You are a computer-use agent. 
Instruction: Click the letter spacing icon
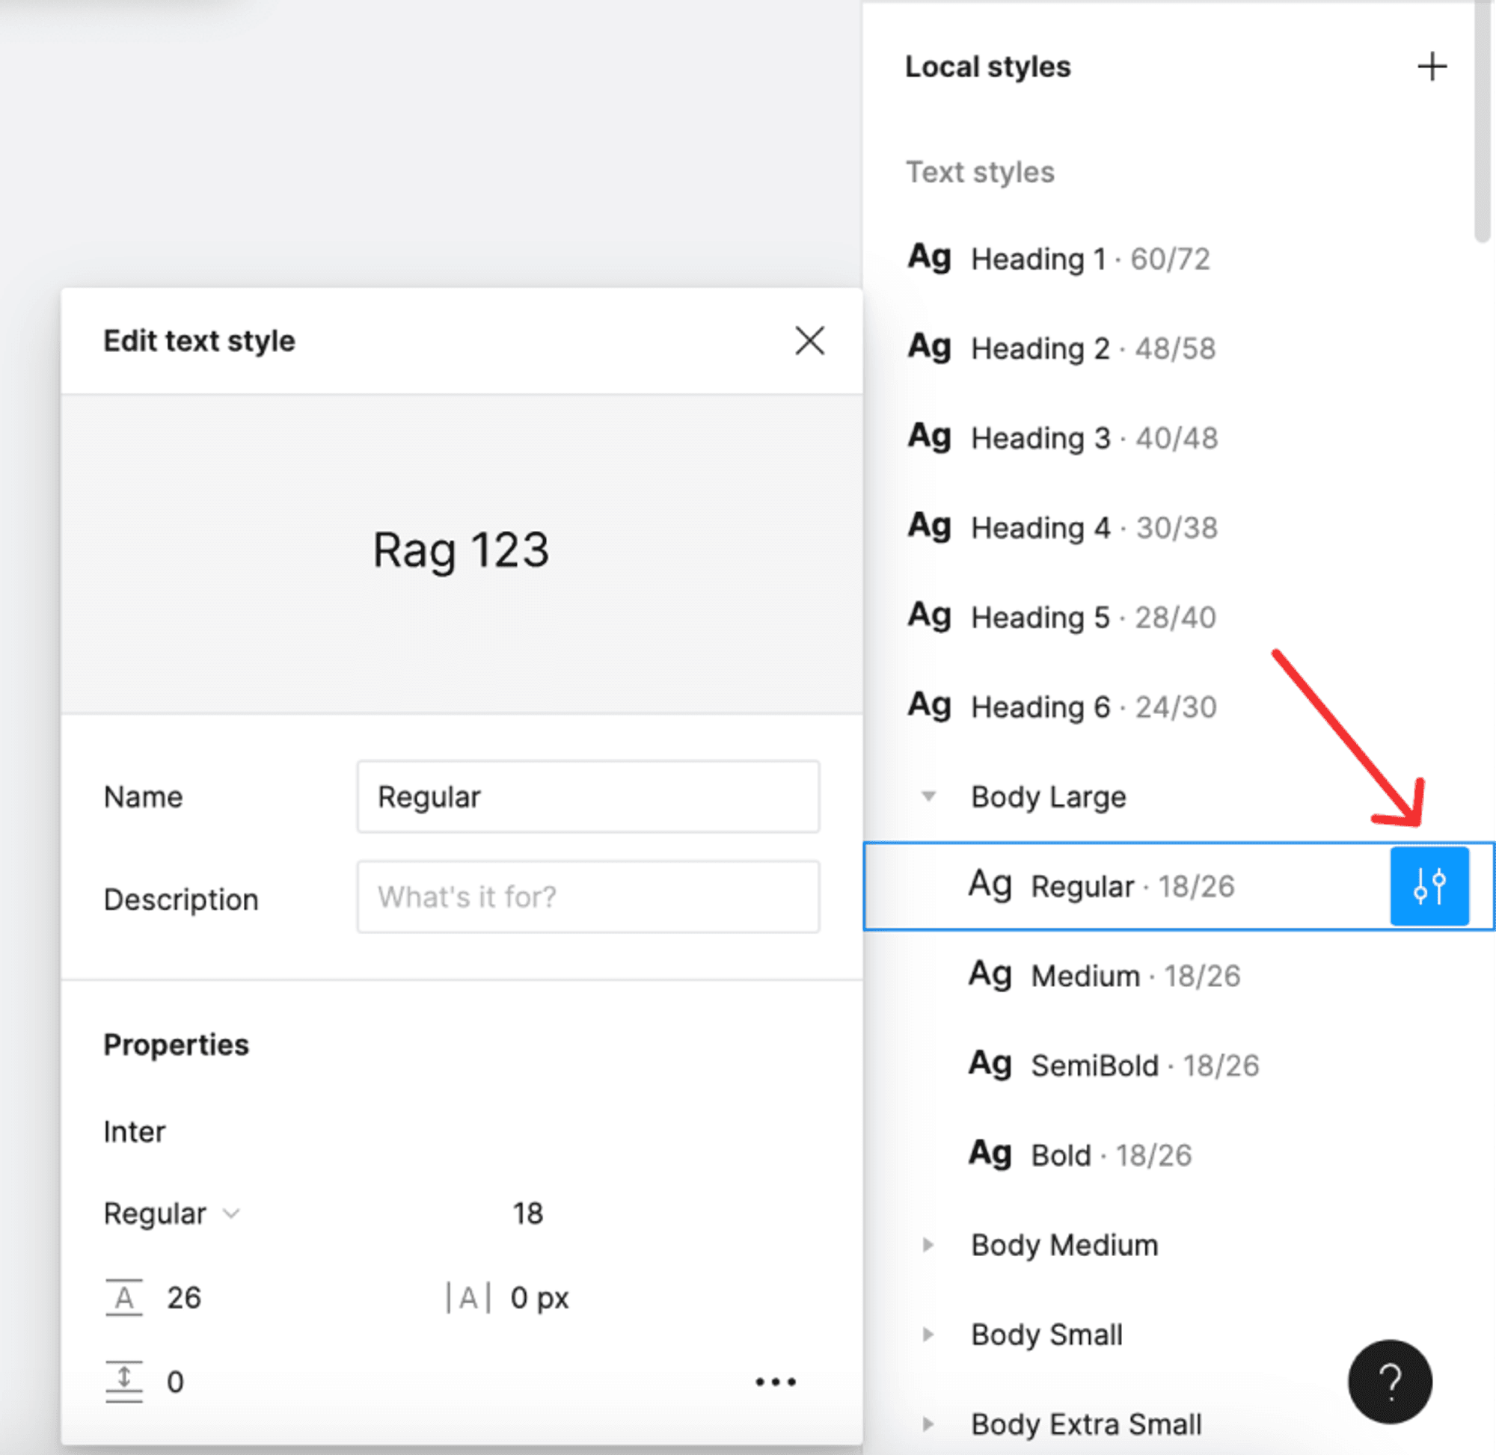click(467, 1297)
